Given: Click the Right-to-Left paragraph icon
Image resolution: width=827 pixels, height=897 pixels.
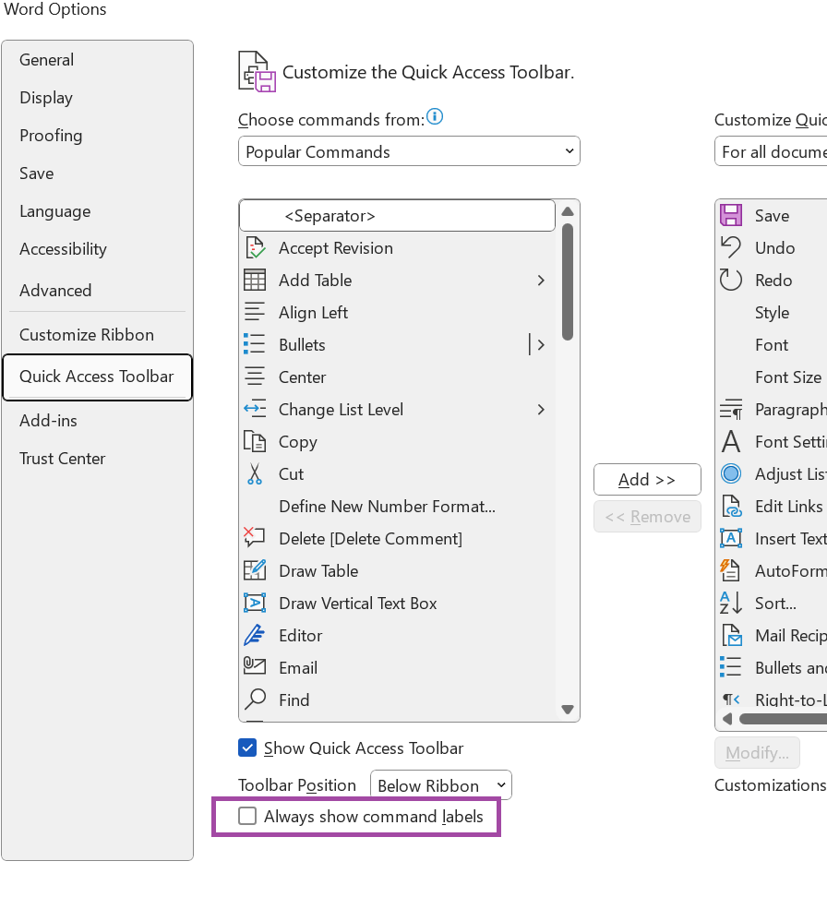Looking at the screenshot, I should point(731,700).
